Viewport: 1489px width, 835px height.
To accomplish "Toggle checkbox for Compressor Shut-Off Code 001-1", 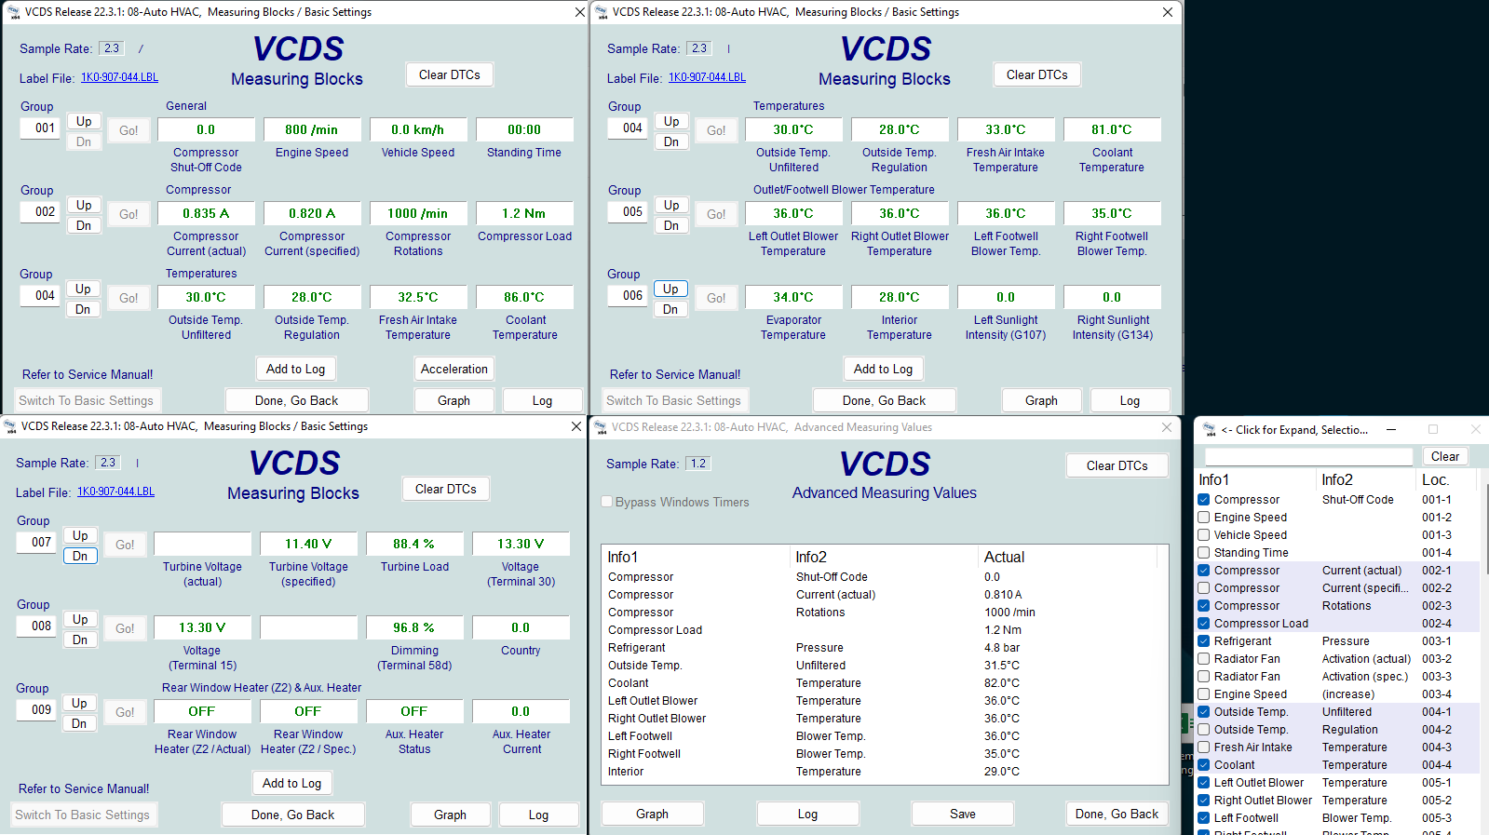I will point(1204,500).
